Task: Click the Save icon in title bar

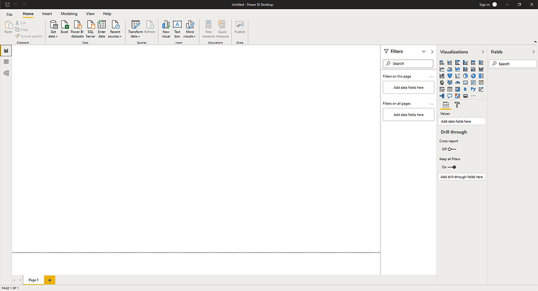Action: coord(7,4)
